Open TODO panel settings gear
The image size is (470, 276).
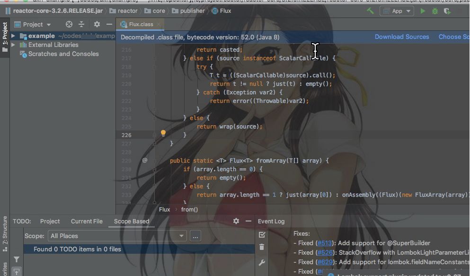(236, 221)
